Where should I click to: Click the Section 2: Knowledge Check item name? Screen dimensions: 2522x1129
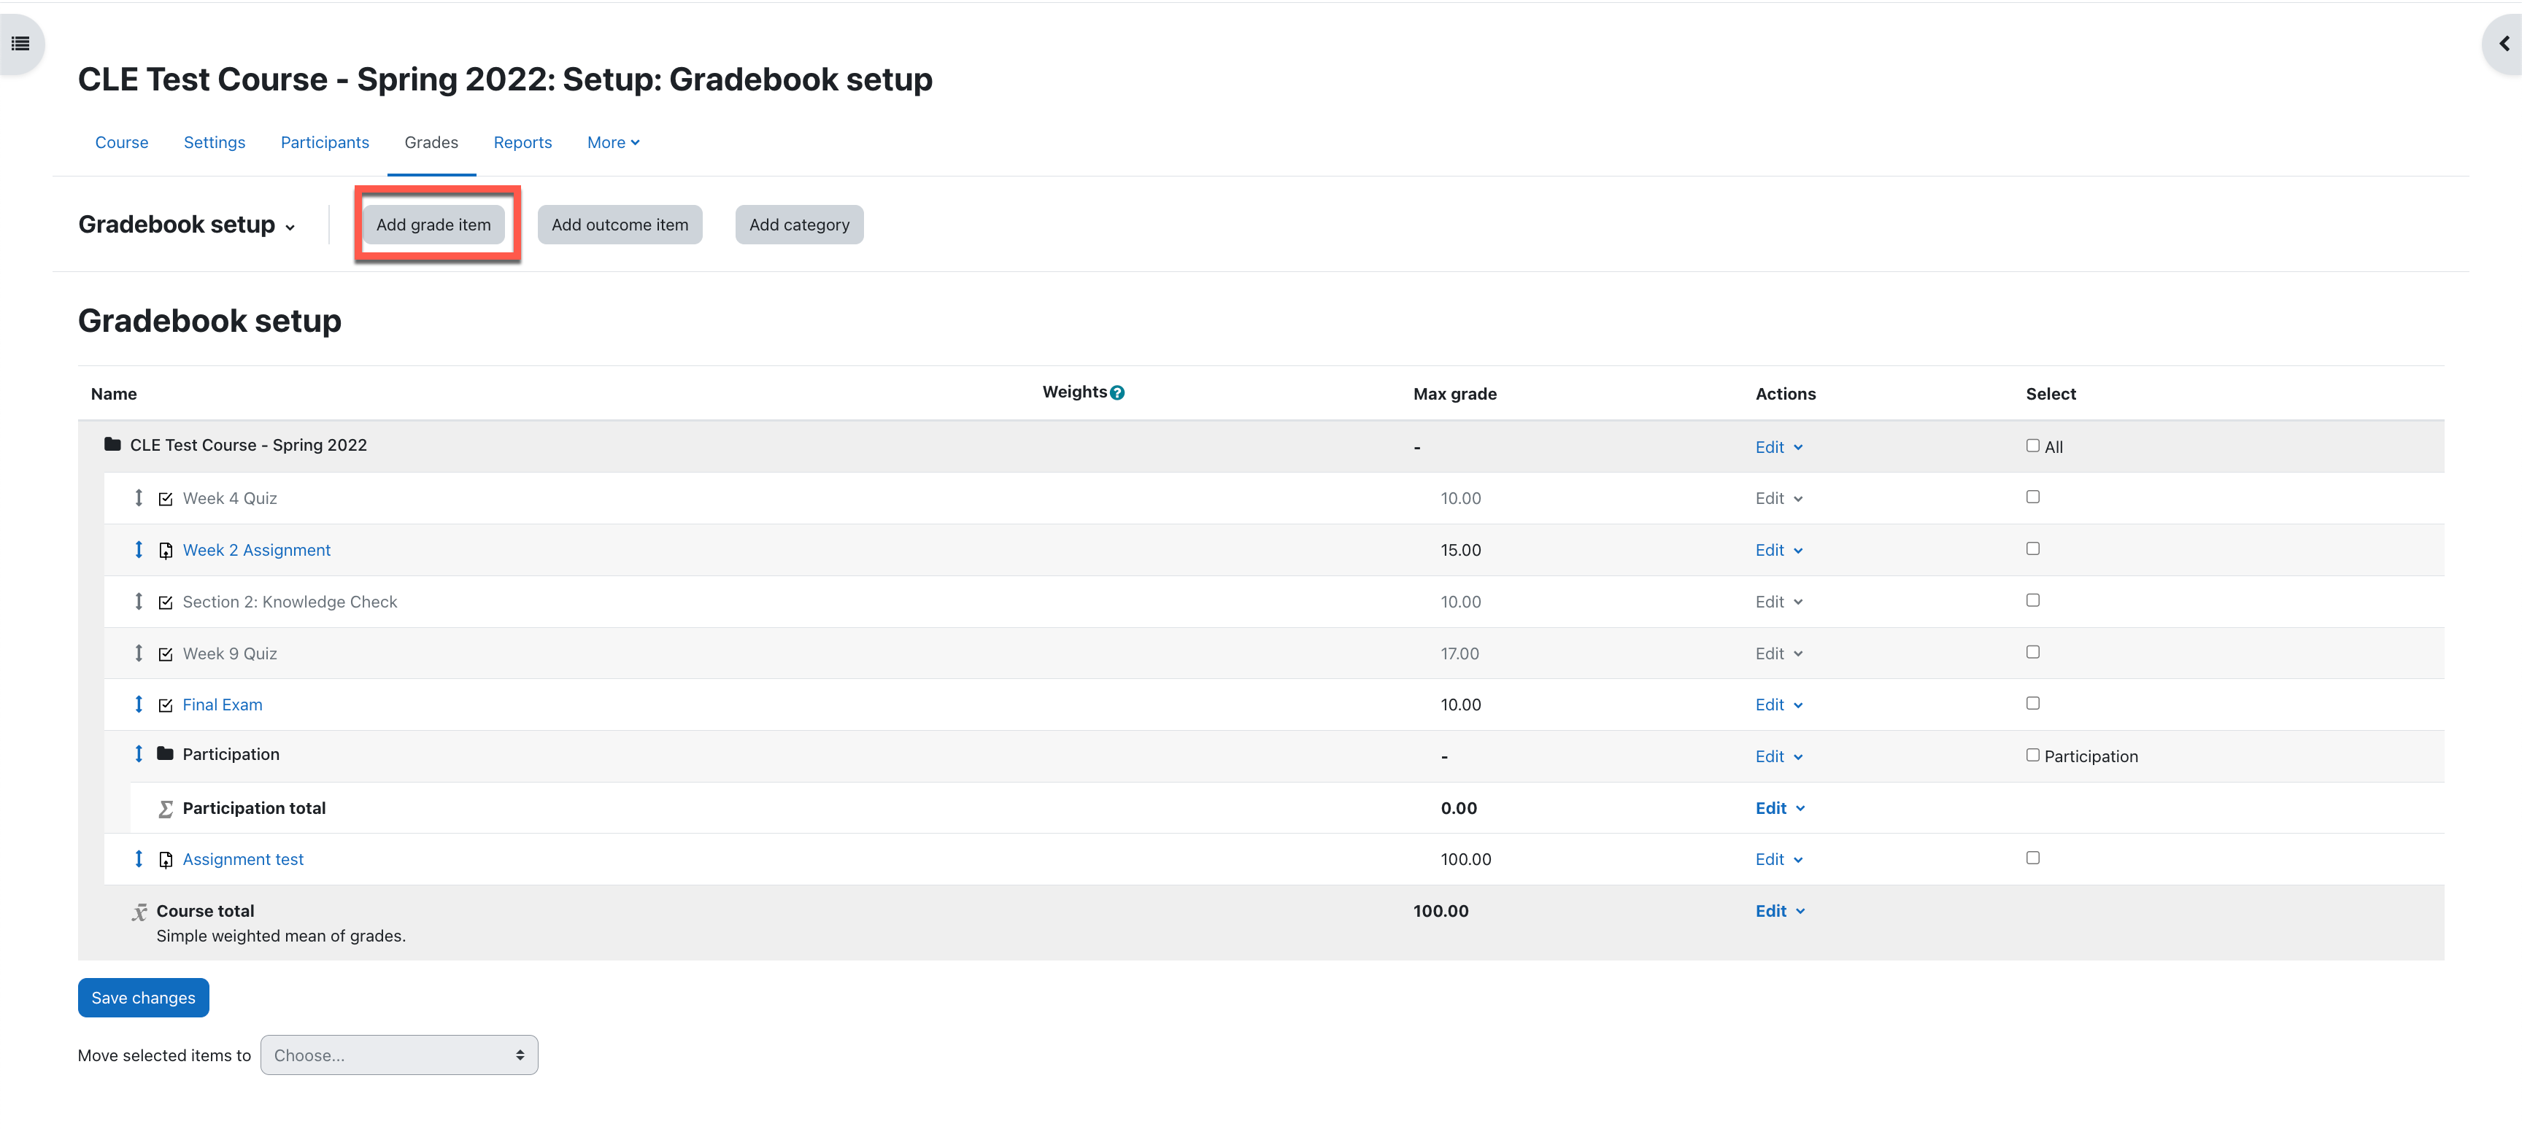pyautogui.click(x=290, y=602)
